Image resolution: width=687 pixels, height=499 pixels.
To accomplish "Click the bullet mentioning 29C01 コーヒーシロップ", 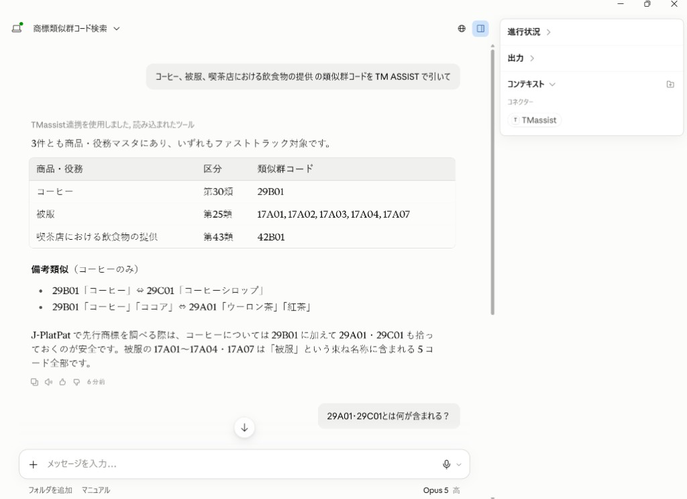I will (158, 291).
